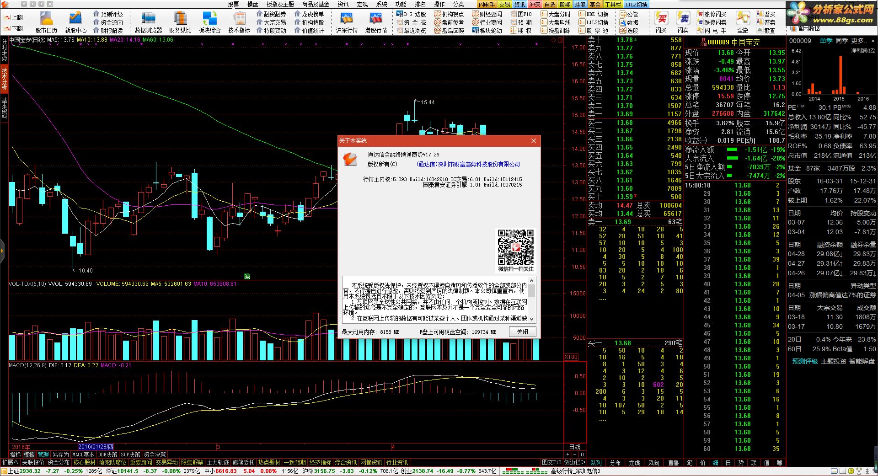This screenshot has height=476, width=878.
Task: Click 下翻 page down toolbar item
Action: point(13,28)
